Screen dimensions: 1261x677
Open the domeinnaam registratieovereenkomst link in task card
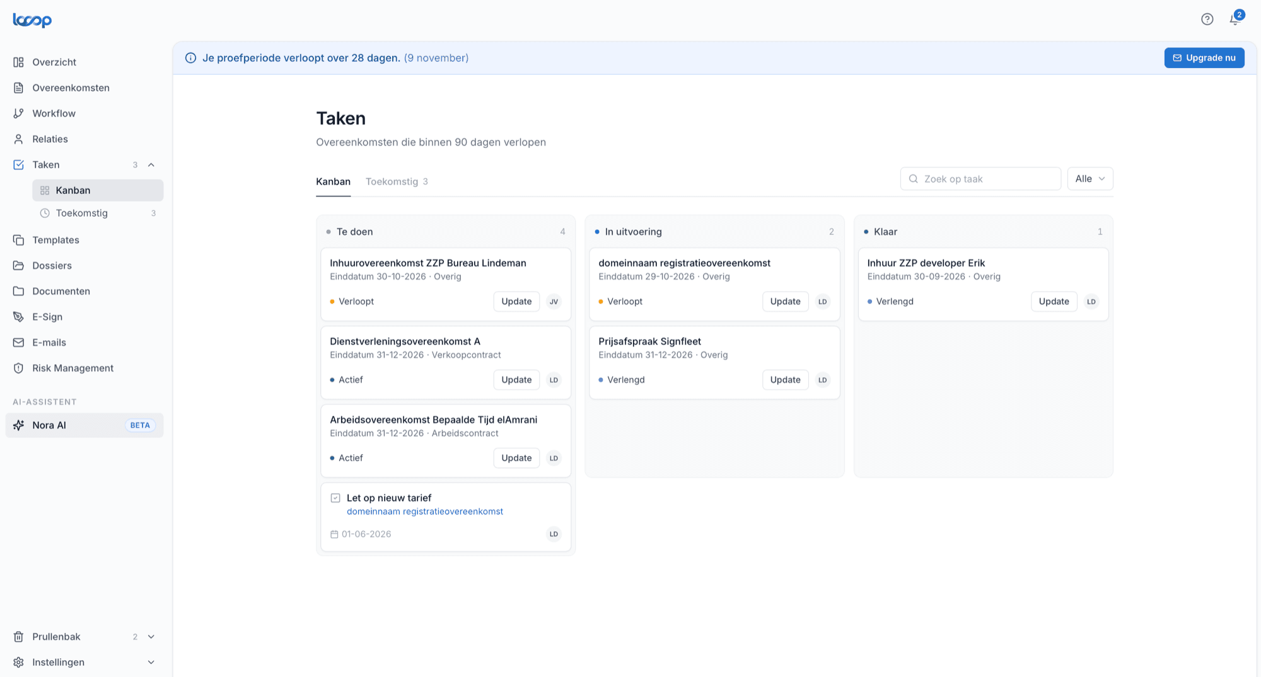point(425,511)
